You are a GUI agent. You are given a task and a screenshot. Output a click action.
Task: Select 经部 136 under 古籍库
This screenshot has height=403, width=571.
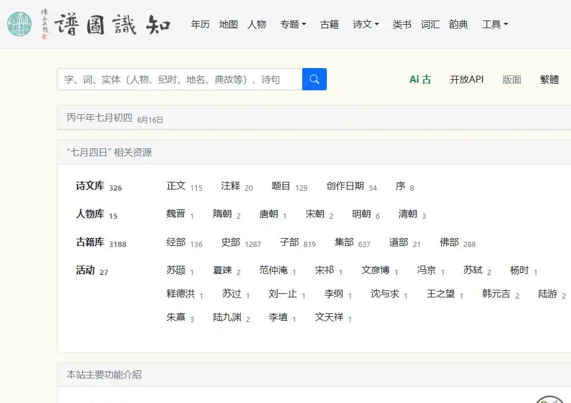pyautogui.click(x=184, y=242)
